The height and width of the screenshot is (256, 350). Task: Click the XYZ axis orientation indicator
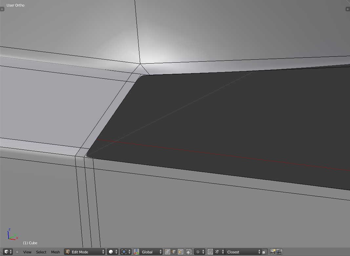point(13,234)
